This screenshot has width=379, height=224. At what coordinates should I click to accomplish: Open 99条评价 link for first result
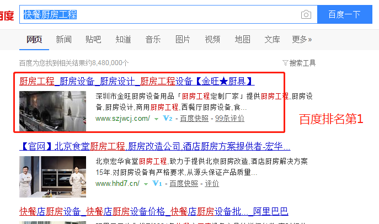(x=229, y=119)
